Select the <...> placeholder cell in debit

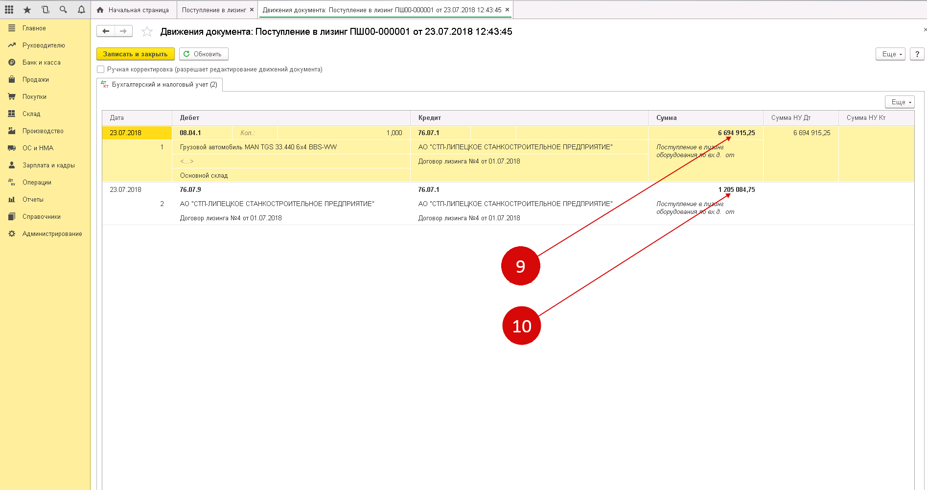pos(291,161)
